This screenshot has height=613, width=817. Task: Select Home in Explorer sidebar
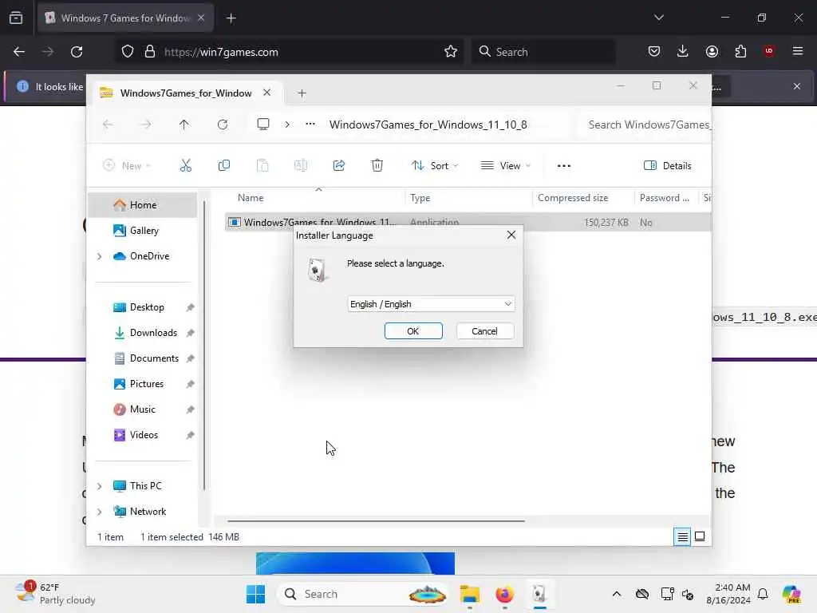point(143,205)
